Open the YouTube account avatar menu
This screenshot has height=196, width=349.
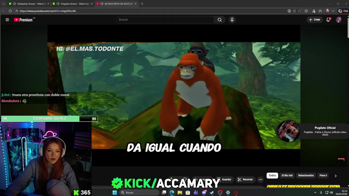339,20
